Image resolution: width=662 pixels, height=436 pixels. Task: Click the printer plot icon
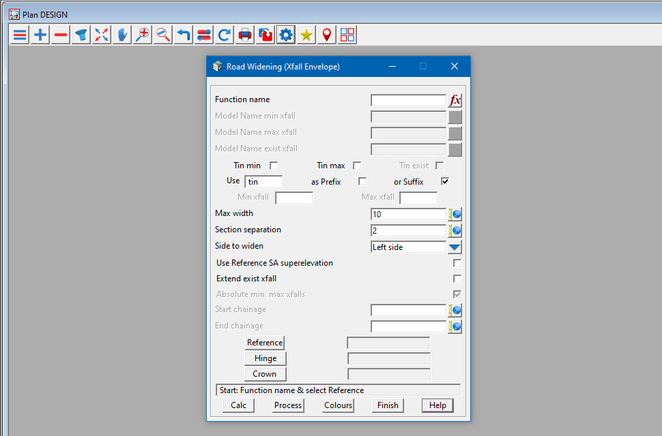(x=245, y=35)
